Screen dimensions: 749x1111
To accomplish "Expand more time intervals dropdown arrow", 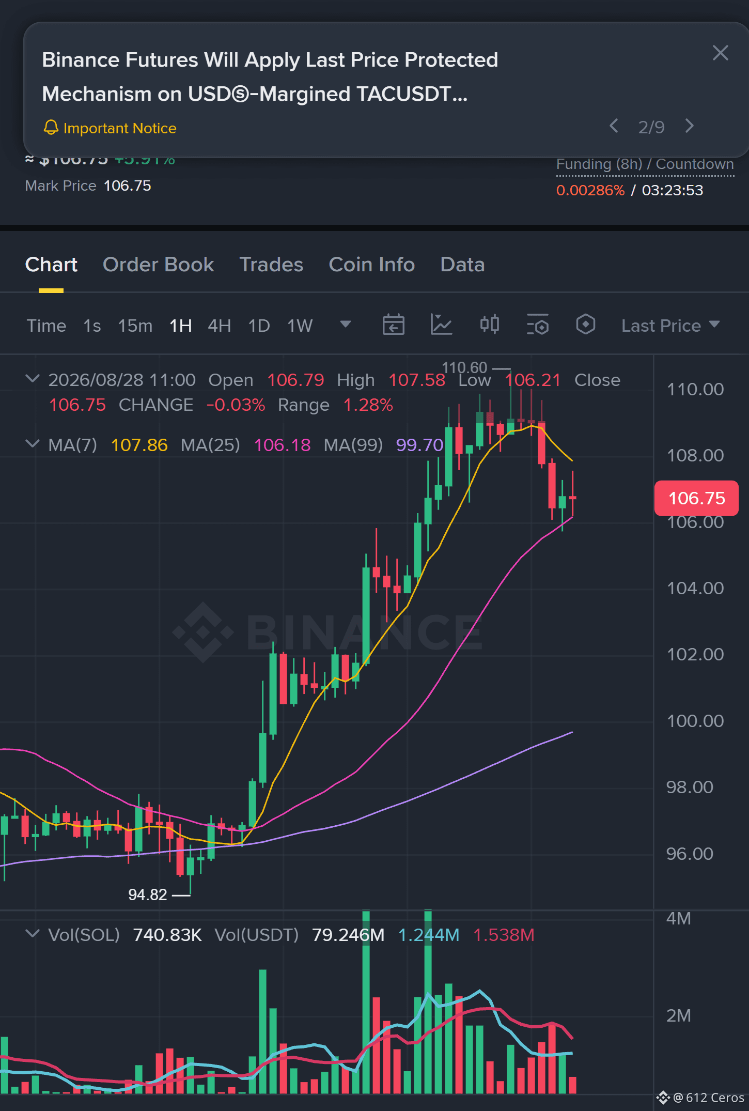I will pos(346,324).
